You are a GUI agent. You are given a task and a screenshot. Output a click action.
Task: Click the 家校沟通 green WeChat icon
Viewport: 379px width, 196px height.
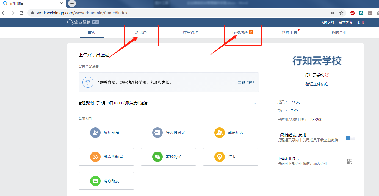157,157
